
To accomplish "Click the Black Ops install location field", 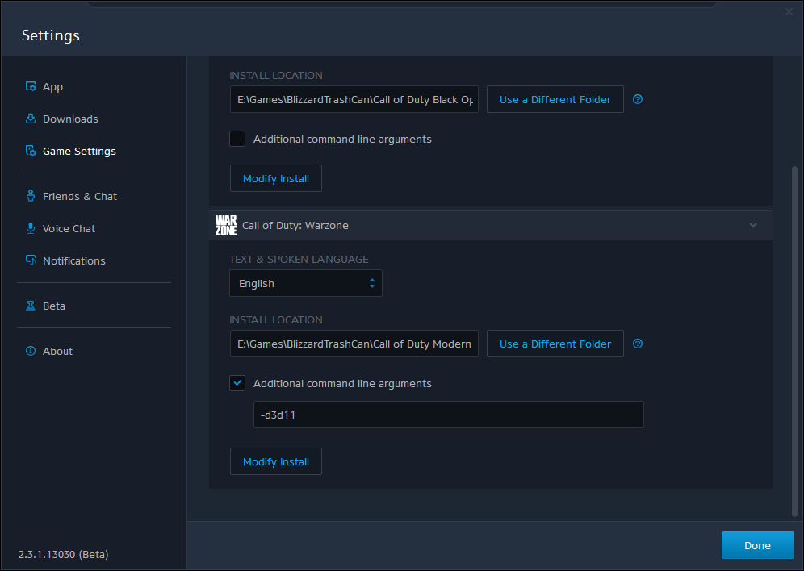I will pyautogui.click(x=354, y=99).
